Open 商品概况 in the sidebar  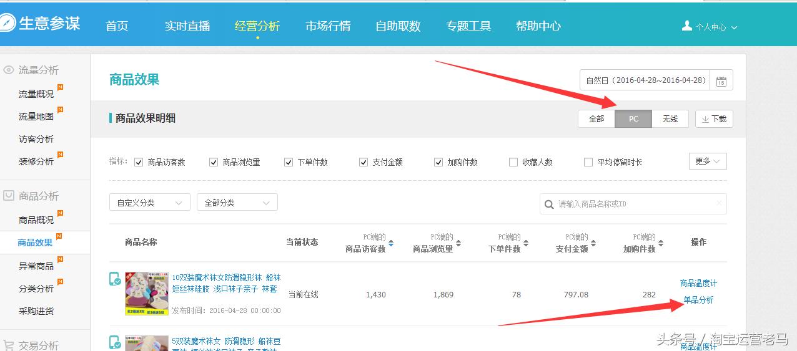36,220
